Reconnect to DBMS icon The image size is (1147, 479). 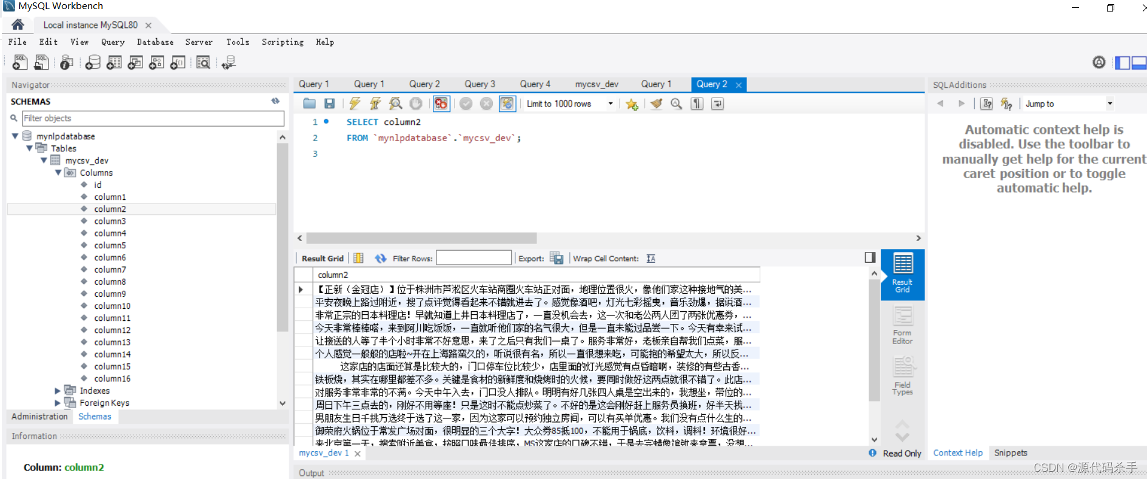pos(229,62)
